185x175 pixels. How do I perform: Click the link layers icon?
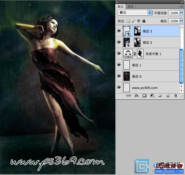tap(128, 96)
